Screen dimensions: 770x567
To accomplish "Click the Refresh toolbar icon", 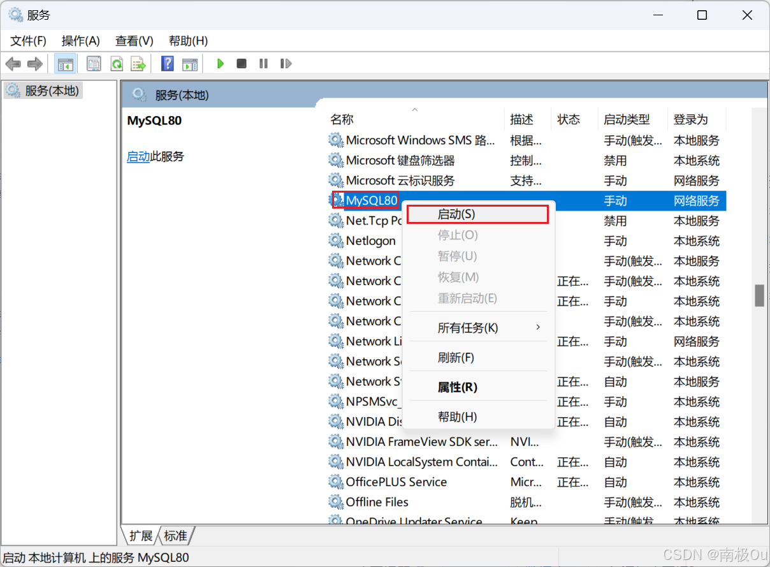I will click(116, 64).
